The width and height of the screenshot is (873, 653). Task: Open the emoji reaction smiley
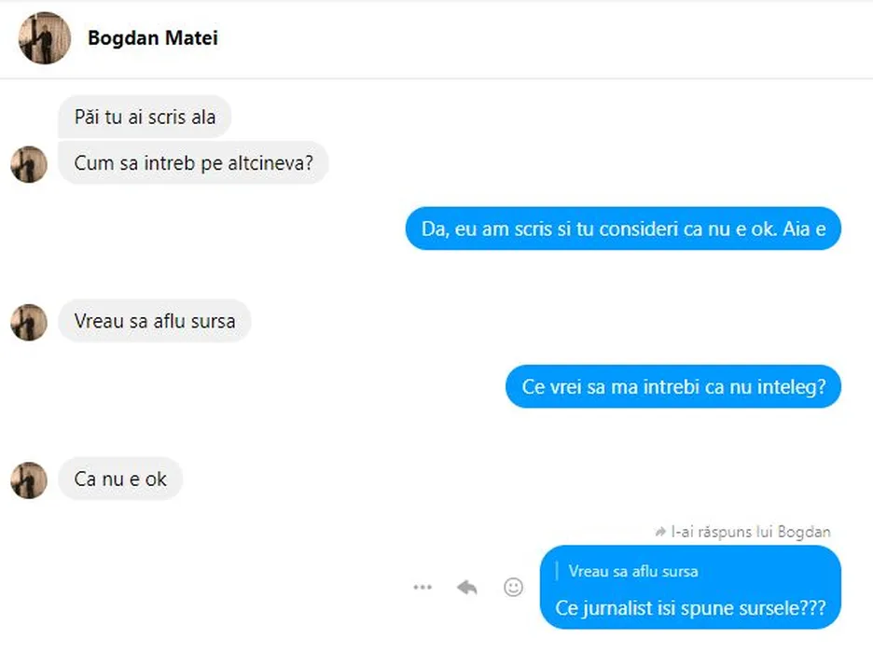[x=513, y=587]
